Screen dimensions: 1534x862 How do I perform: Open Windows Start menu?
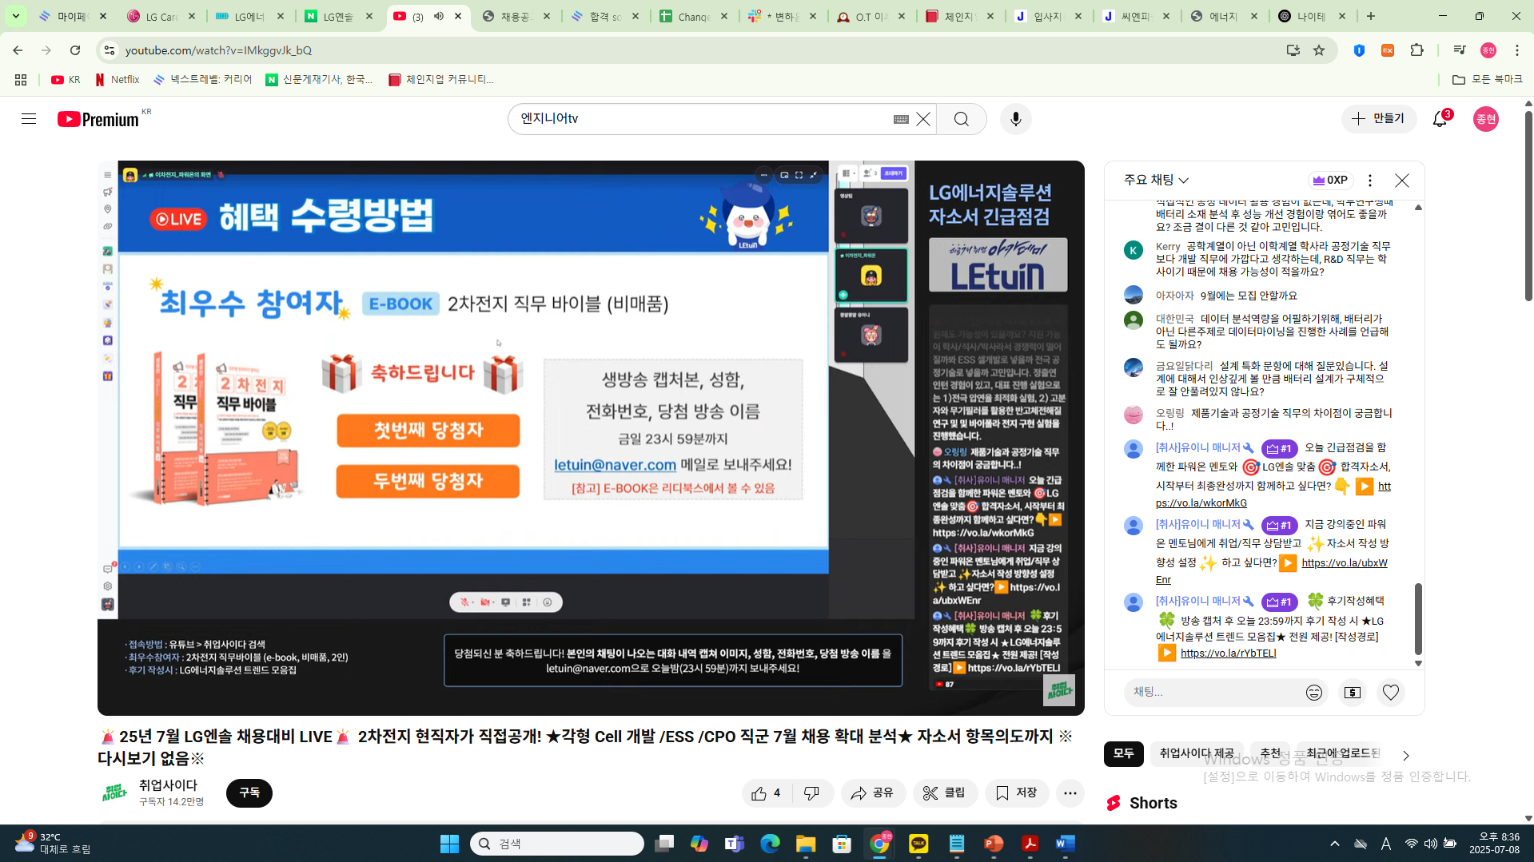pyautogui.click(x=449, y=844)
